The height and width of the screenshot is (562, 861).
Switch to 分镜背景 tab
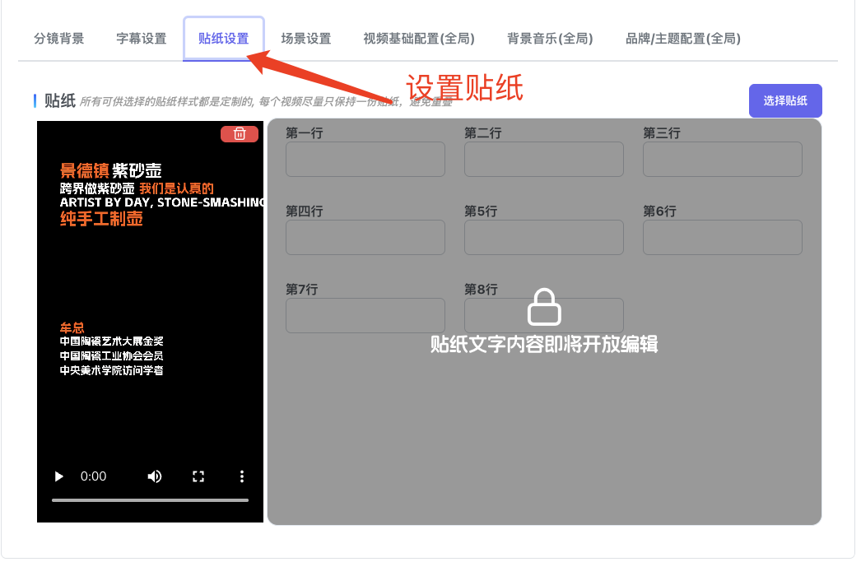pos(58,39)
